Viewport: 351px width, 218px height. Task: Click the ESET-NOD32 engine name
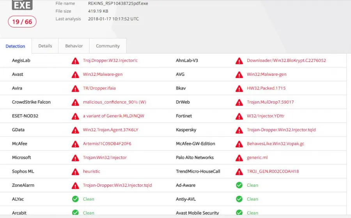click(25, 116)
